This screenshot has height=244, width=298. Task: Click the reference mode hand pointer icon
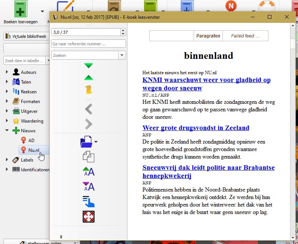coord(89,202)
